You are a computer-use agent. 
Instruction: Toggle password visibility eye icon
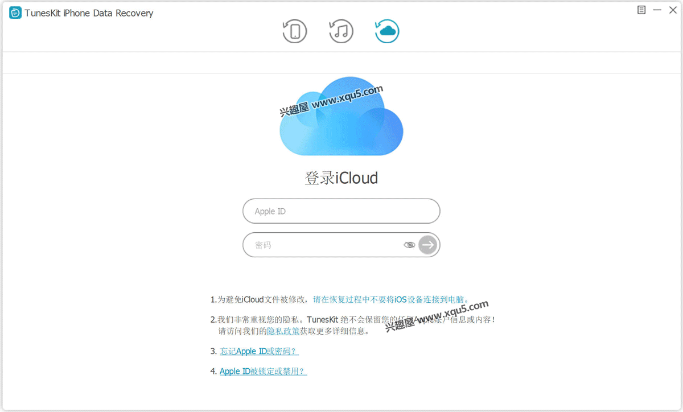[x=409, y=245]
